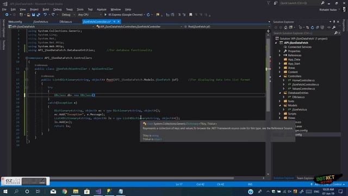The height and width of the screenshot is (196, 348).
Task: Click the Solution Explorer Refresh icon
Action: click(x=312, y=28)
